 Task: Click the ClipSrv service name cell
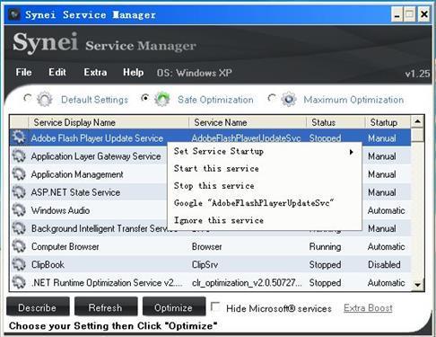[x=205, y=264]
